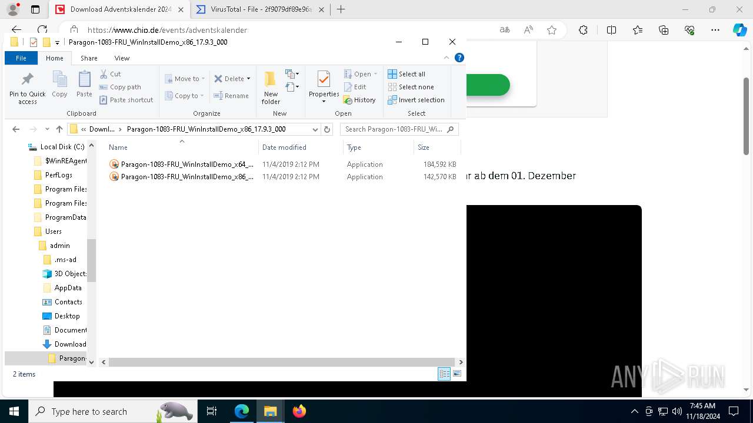The image size is (753, 423).
Task: Switch to Details view layout icon
Action: pyautogui.click(x=444, y=374)
